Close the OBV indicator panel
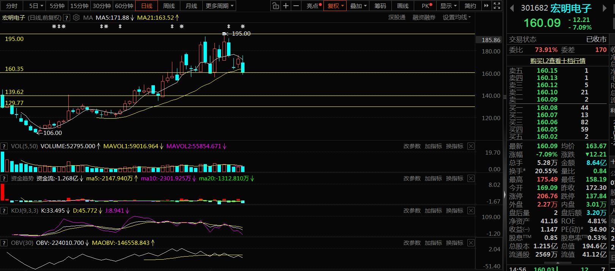The height and width of the screenshot is (271, 615). point(471,243)
